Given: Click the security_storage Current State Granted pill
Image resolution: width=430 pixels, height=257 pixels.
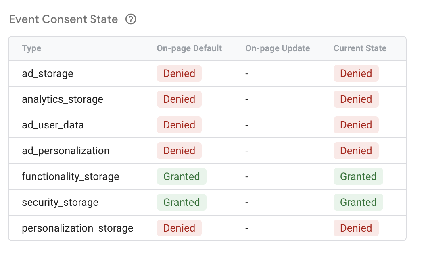Looking at the screenshot, I should (x=358, y=202).
